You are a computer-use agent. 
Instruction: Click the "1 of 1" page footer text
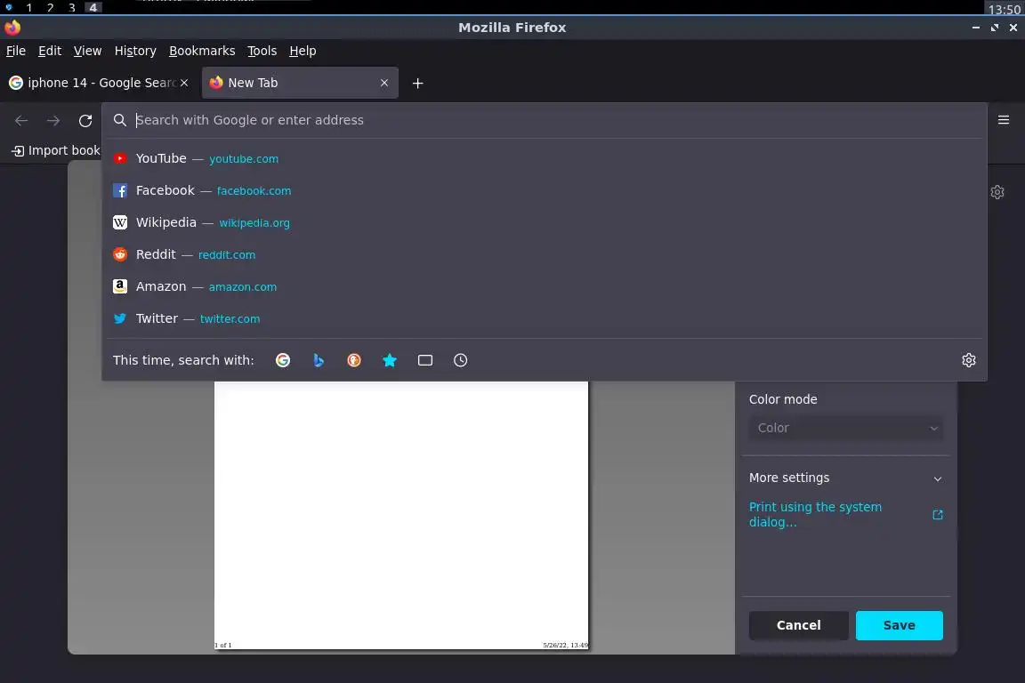223,645
